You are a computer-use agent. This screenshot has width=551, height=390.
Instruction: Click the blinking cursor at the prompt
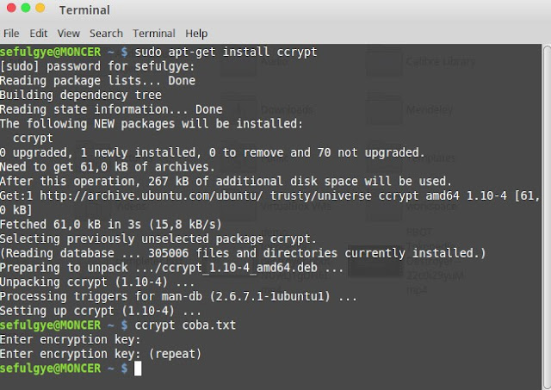click(x=138, y=368)
